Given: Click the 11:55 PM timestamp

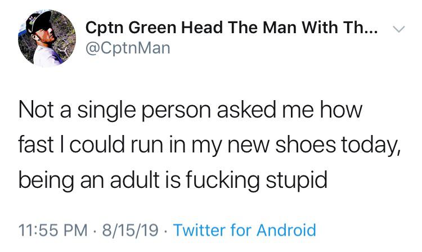Looking at the screenshot, I should 54,230.
